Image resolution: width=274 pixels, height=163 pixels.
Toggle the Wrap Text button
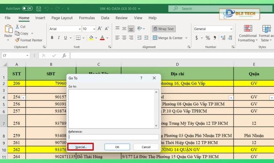163,29
